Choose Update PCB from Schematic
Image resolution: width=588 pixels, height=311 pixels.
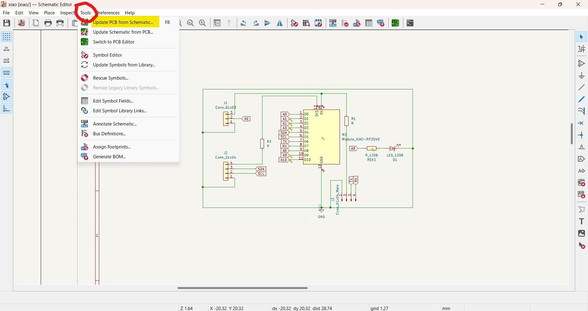point(128,22)
